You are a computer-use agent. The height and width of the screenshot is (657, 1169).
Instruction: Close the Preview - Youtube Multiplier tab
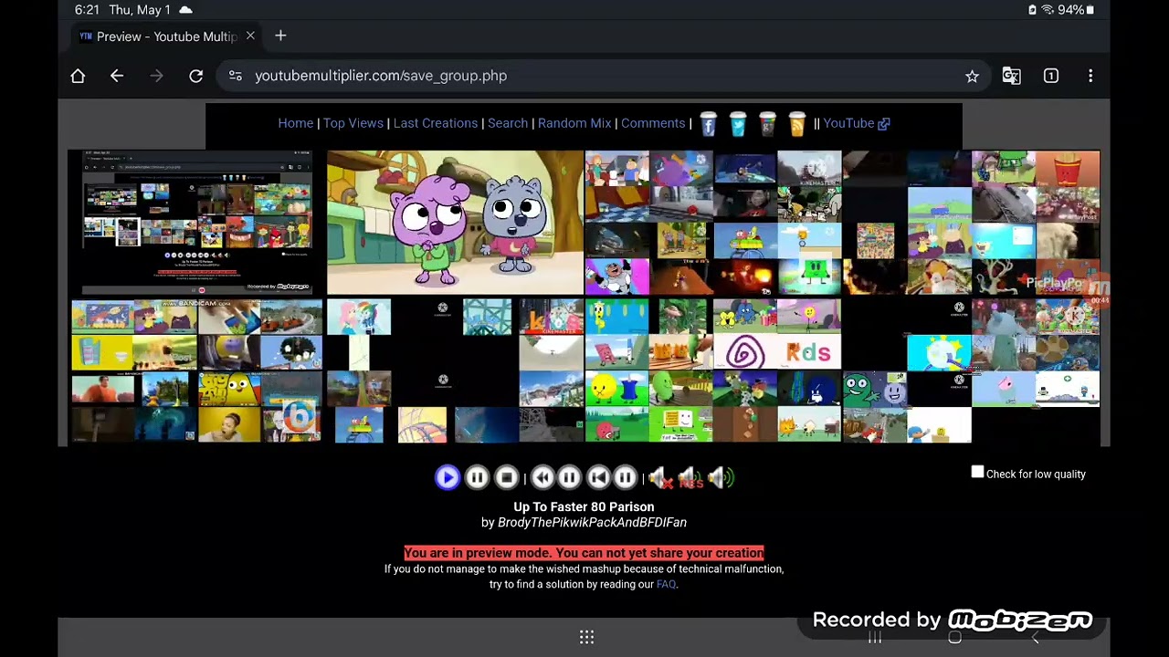pos(250,36)
